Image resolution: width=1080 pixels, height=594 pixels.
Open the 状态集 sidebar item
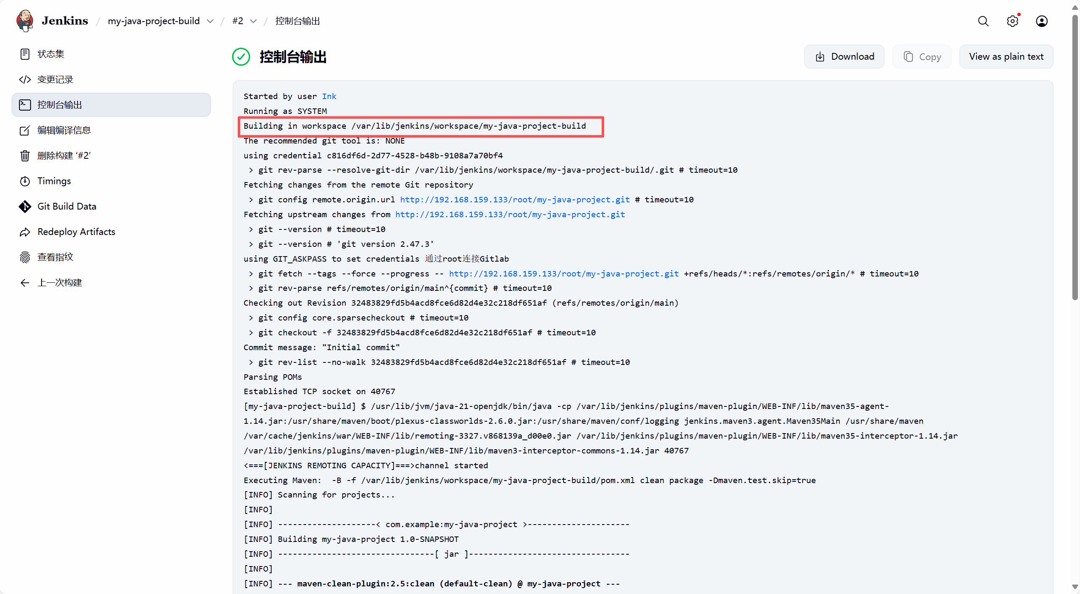(x=51, y=54)
